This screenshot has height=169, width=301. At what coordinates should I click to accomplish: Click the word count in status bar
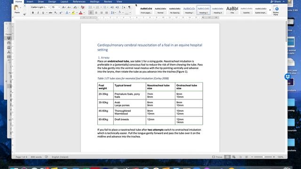(x=36, y=157)
